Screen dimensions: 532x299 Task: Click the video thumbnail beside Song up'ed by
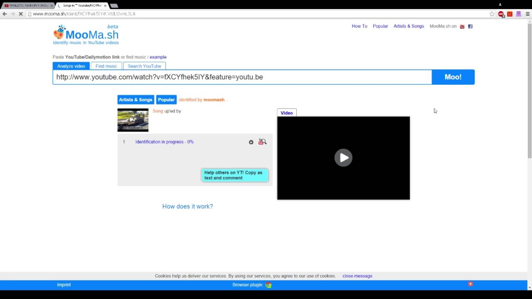[x=133, y=120]
